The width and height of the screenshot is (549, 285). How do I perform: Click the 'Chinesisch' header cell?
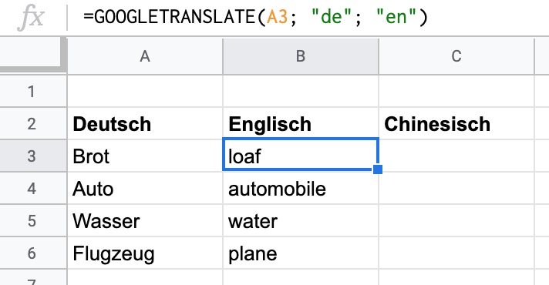click(456, 124)
